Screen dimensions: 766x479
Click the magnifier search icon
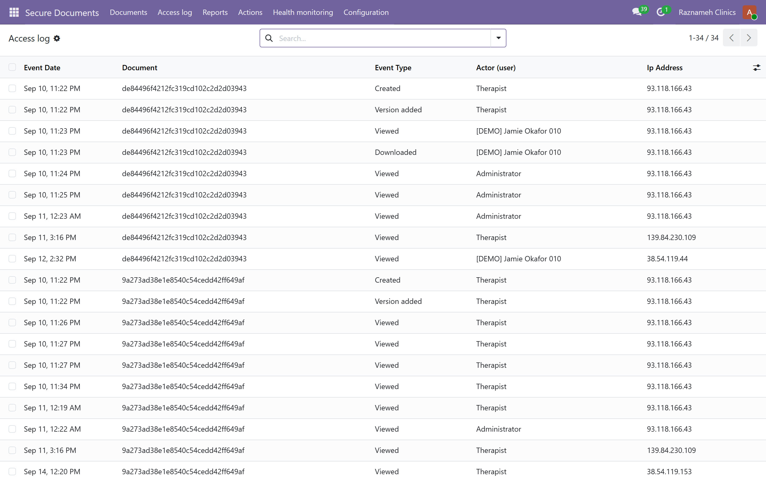pos(269,38)
